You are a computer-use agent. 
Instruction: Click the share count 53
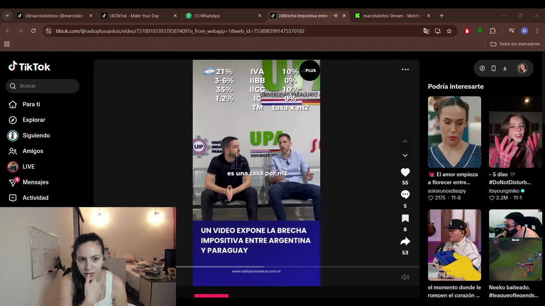pos(405,252)
